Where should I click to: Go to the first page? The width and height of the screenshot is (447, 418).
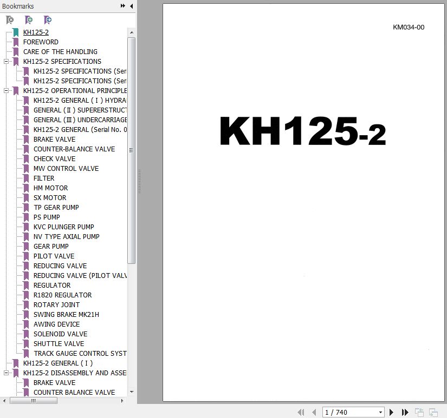click(301, 413)
